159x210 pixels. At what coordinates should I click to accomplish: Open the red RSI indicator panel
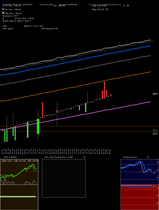click(140, 197)
